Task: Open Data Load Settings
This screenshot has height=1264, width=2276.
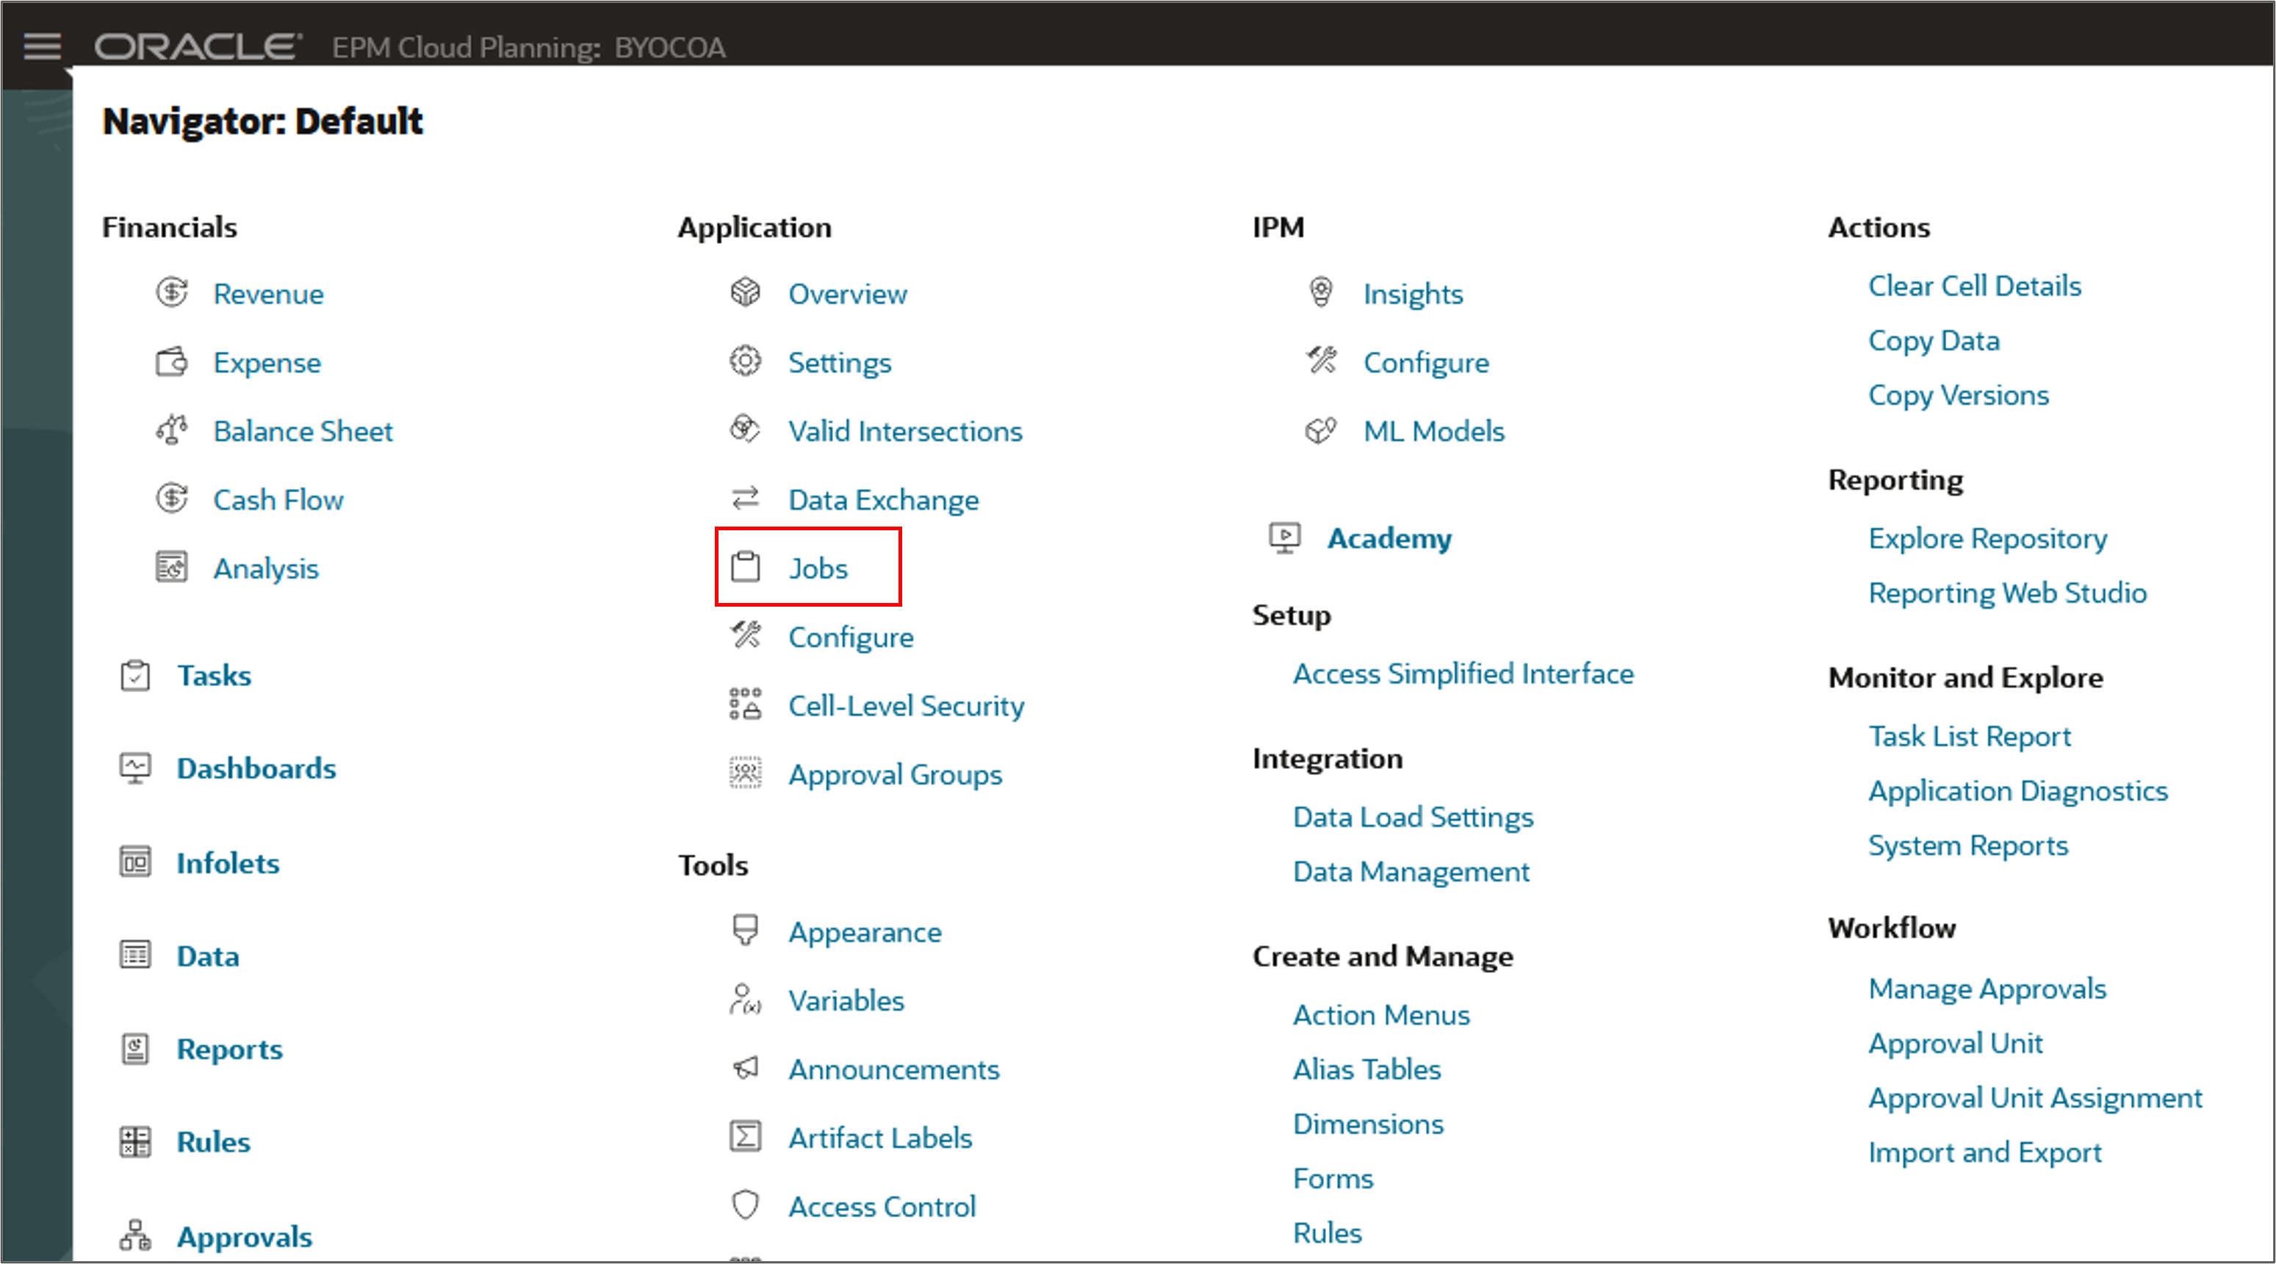Action: 1413,818
